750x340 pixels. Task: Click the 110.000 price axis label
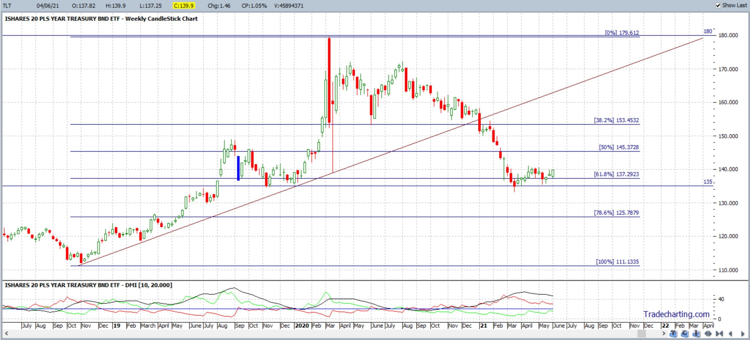(728, 270)
